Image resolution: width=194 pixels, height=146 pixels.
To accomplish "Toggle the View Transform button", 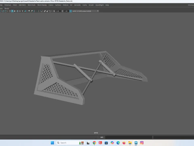I will [x=70, y=11].
